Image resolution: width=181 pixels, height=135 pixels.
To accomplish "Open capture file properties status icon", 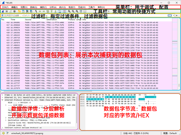I will (8, 133).
